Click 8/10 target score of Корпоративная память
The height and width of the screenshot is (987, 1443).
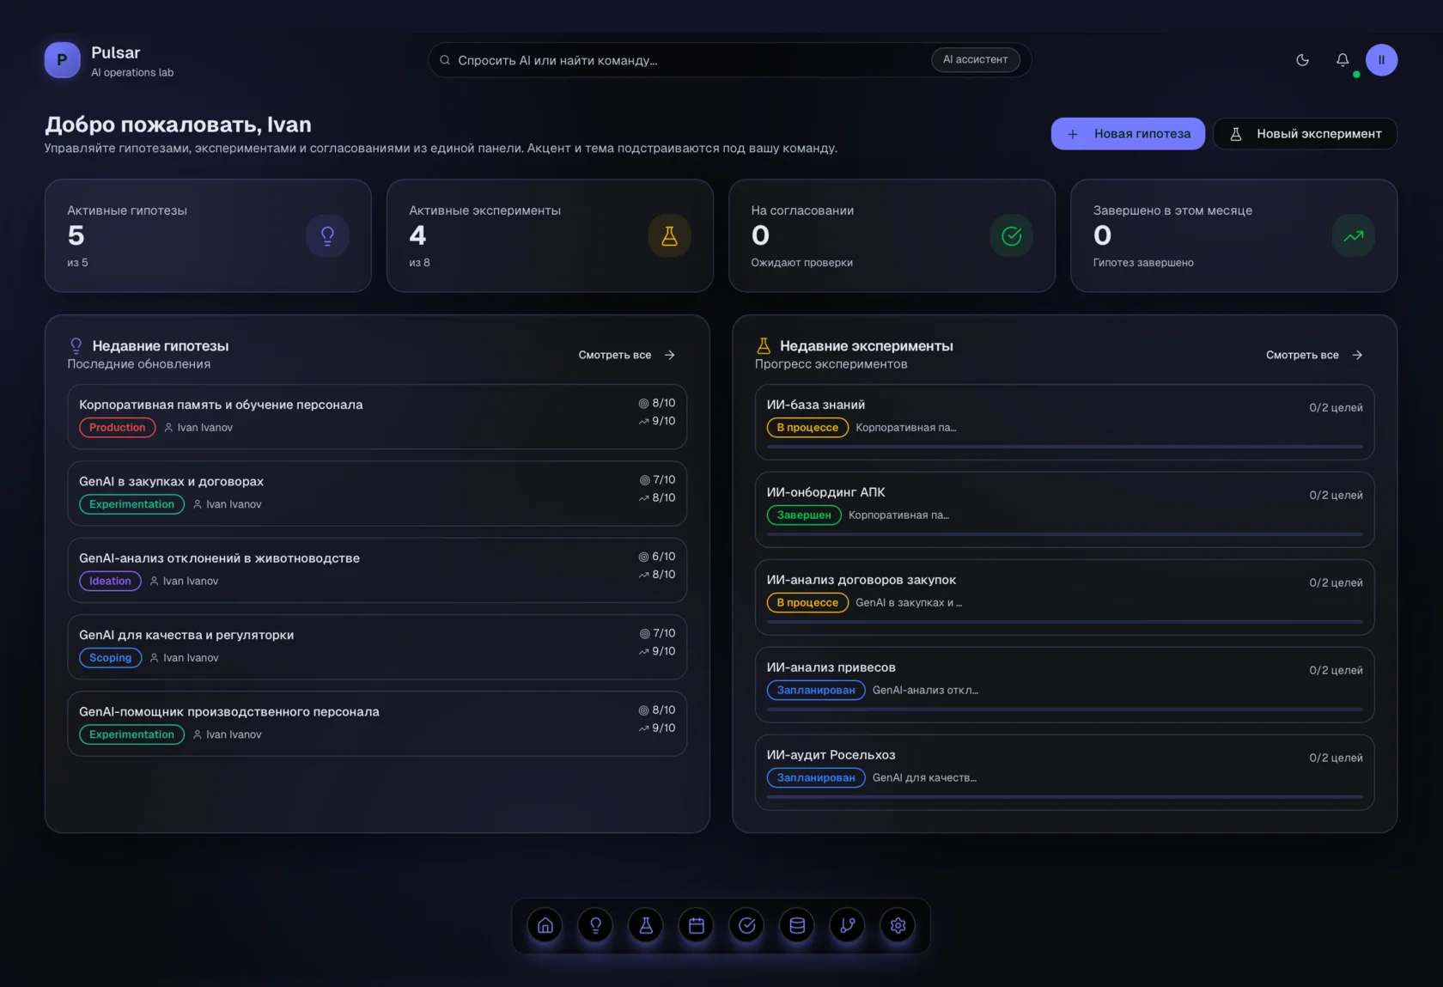click(x=657, y=403)
